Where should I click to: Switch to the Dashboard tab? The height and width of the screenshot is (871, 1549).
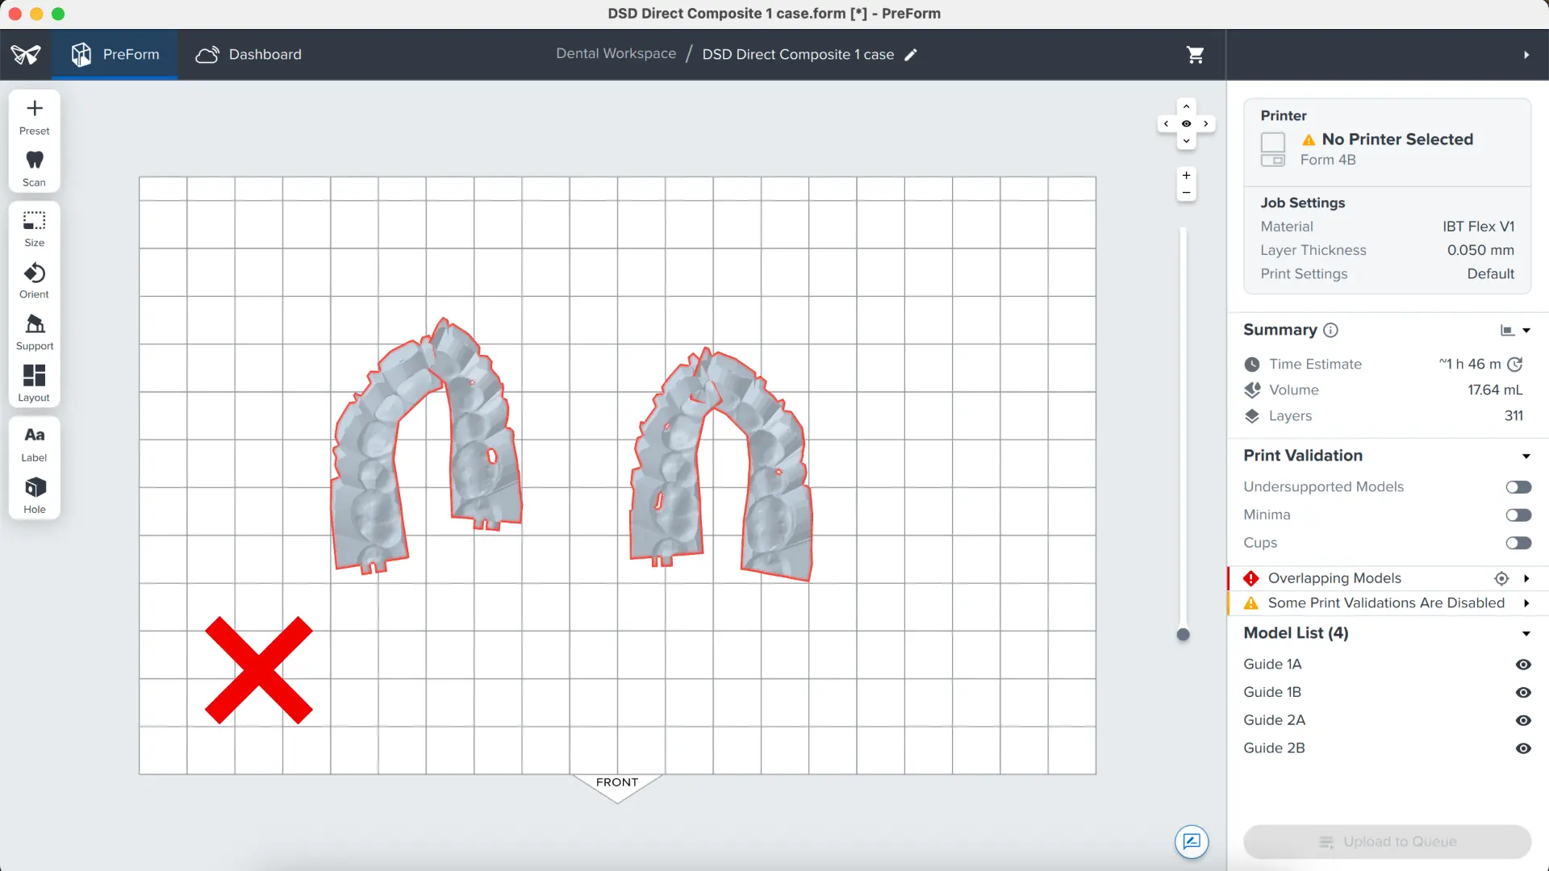[248, 54]
